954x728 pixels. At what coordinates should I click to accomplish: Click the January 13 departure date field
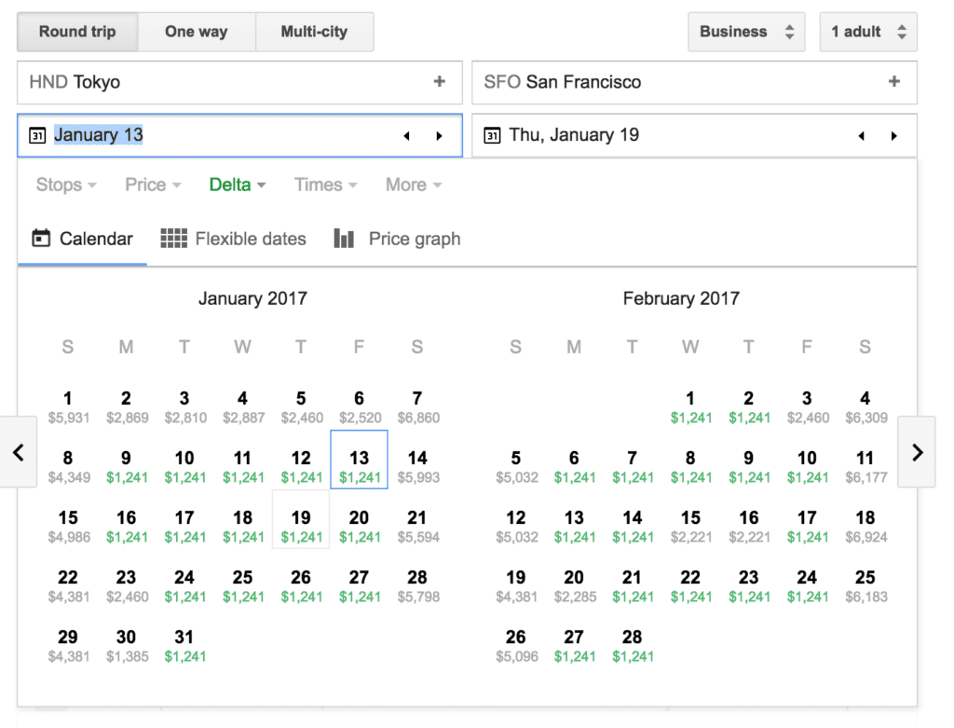pos(239,135)
